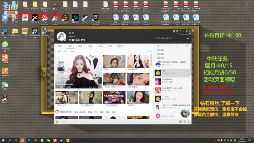Viewport: 254px width, 143px height.
Task: Click the enter arrow beside the channel search box
Action: [188, 38]
